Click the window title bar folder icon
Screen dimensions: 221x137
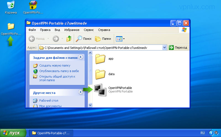point(29,23)
